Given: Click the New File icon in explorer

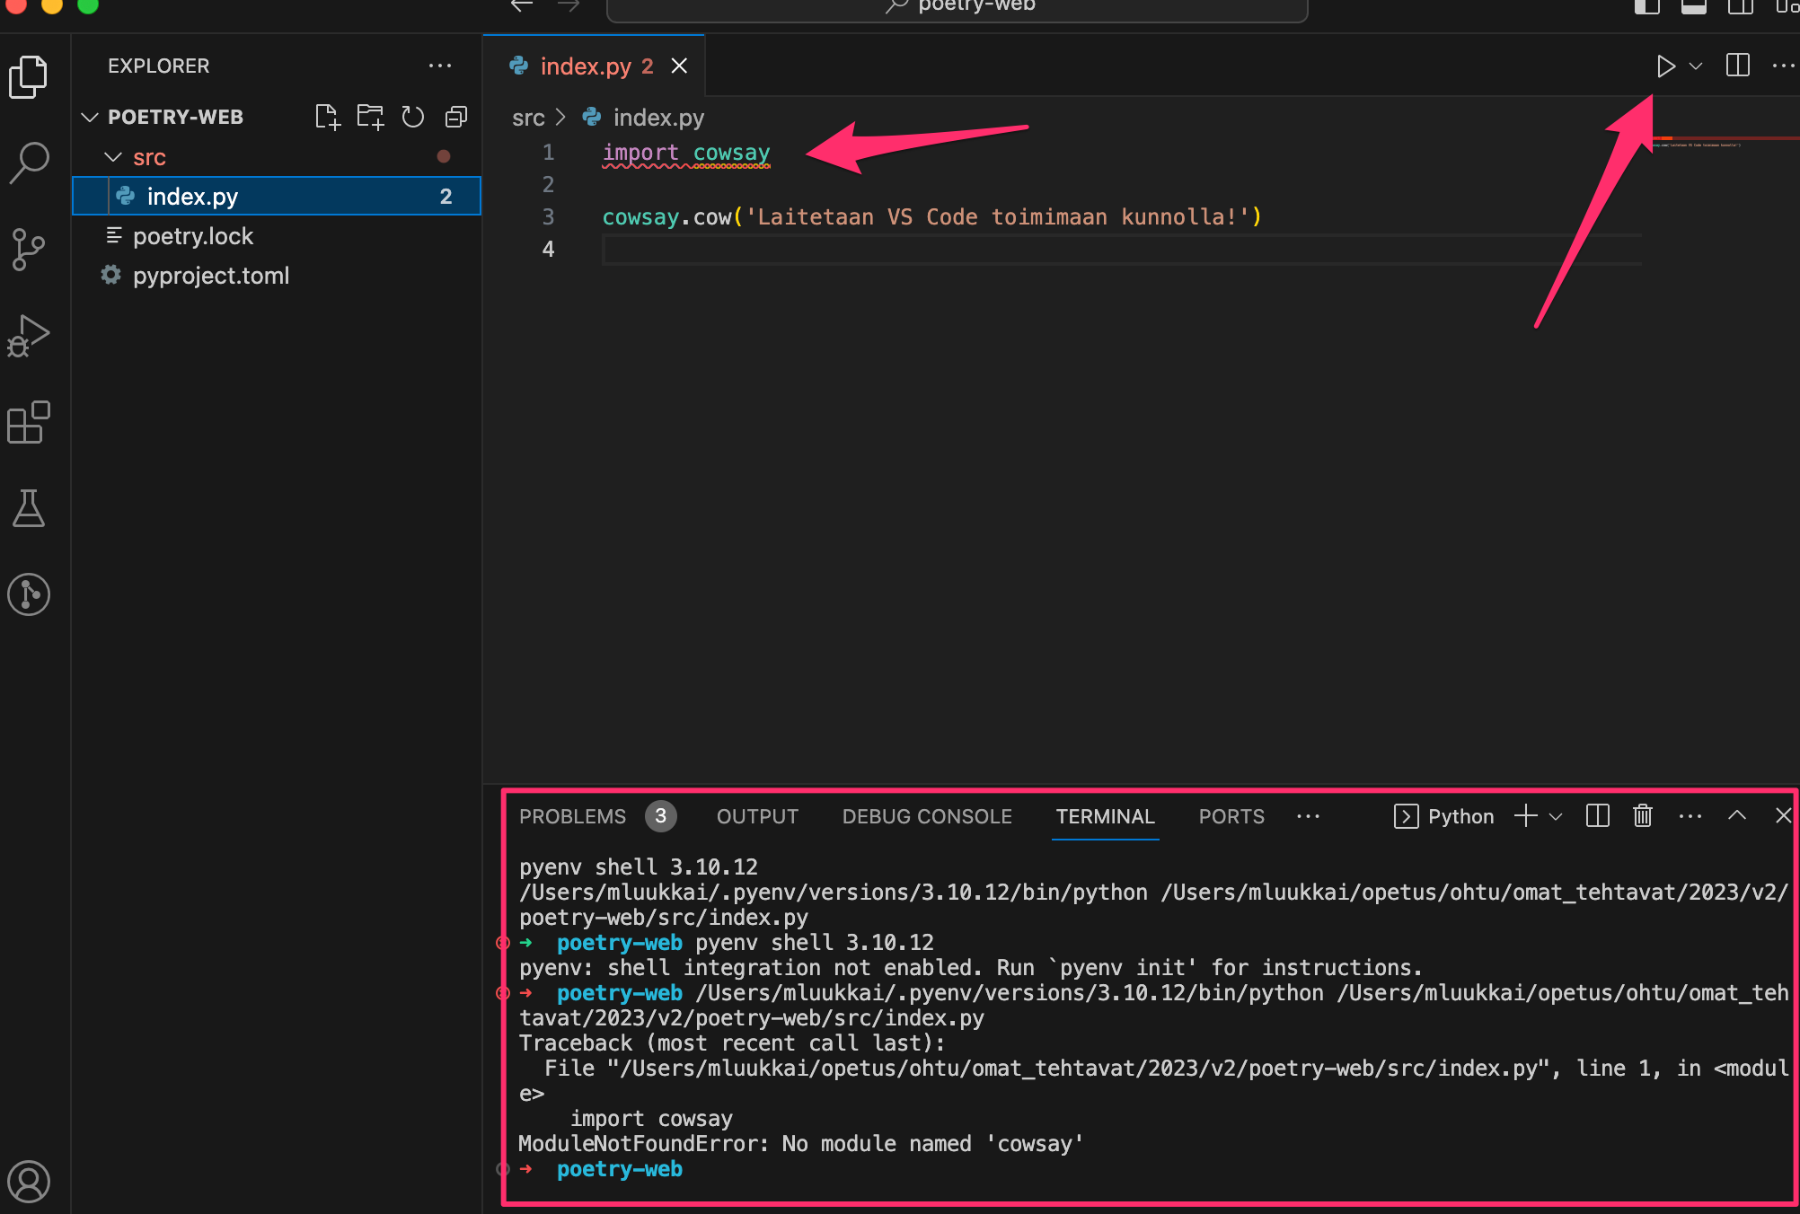Looking at the screenshot, I should point(327,117).
